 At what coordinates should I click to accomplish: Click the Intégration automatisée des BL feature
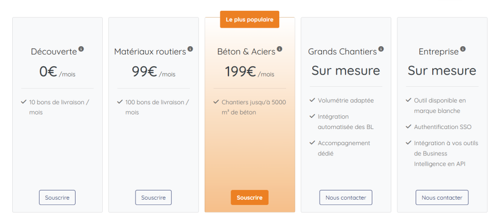(x=345, y=122)
